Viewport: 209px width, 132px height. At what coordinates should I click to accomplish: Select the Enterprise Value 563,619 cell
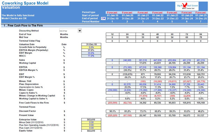pos(91,119)
